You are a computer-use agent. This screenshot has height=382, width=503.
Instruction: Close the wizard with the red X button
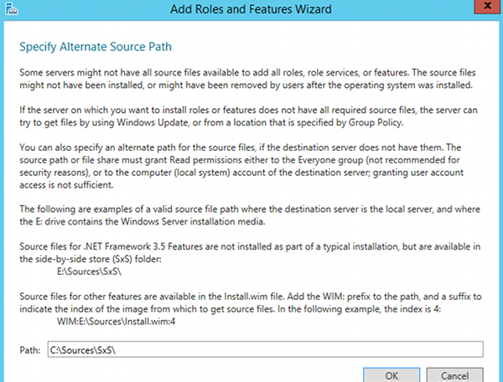pos(488,6)
